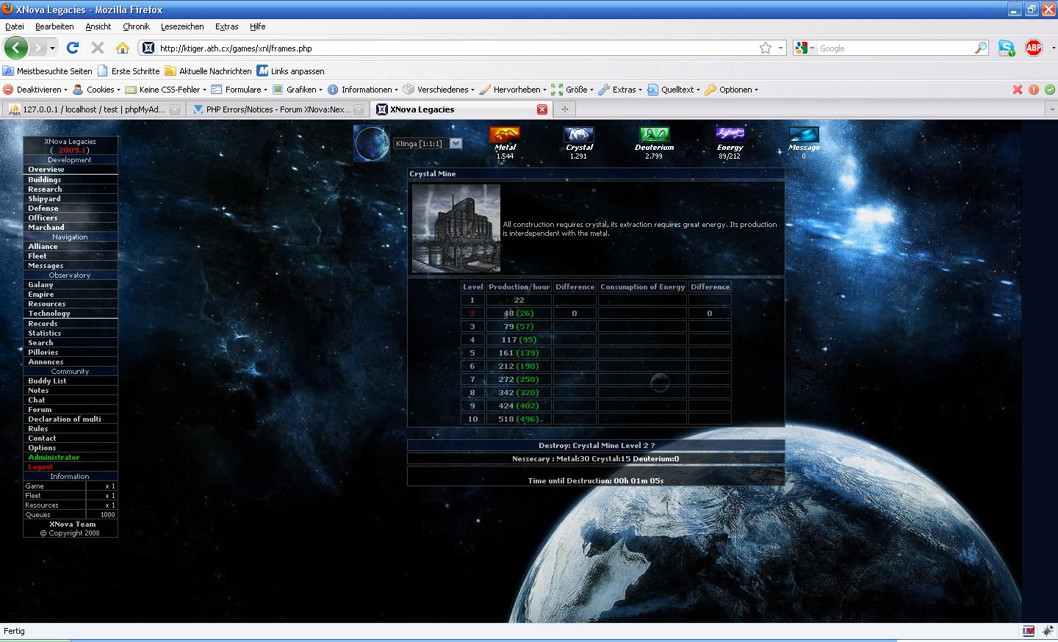
Task: Go to the Home page icon
Action: click(x=123, y=48)
